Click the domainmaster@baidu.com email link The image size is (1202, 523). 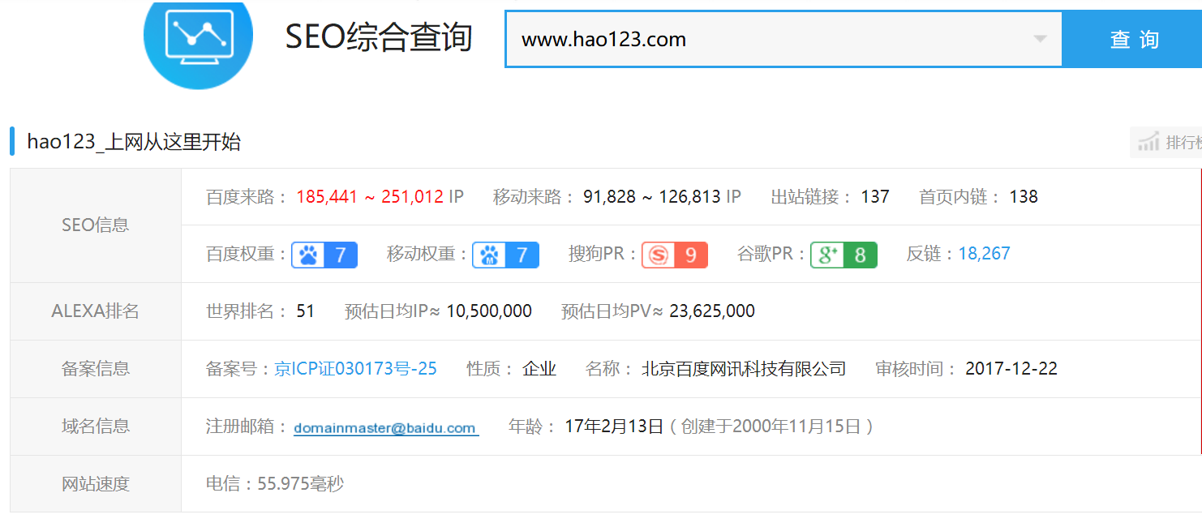(x=385, y=427)
